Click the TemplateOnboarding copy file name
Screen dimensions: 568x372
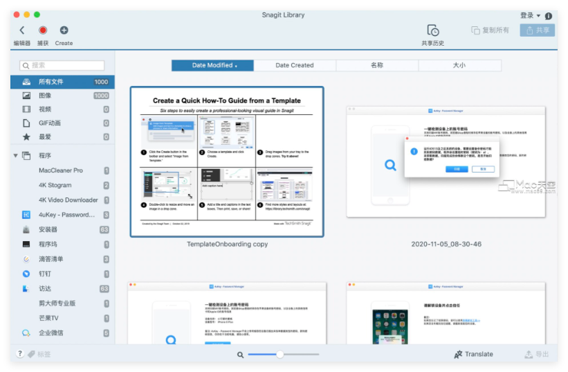(228, 245)
